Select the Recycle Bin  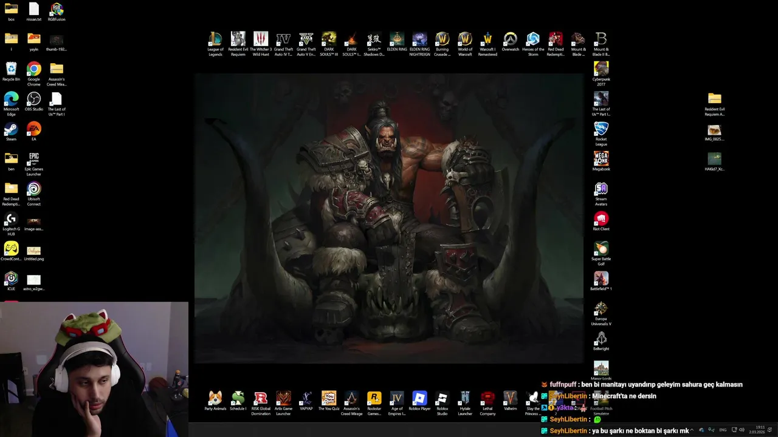point(11,72)
